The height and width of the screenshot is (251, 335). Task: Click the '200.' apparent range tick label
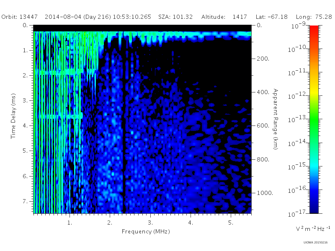[263, 59]
